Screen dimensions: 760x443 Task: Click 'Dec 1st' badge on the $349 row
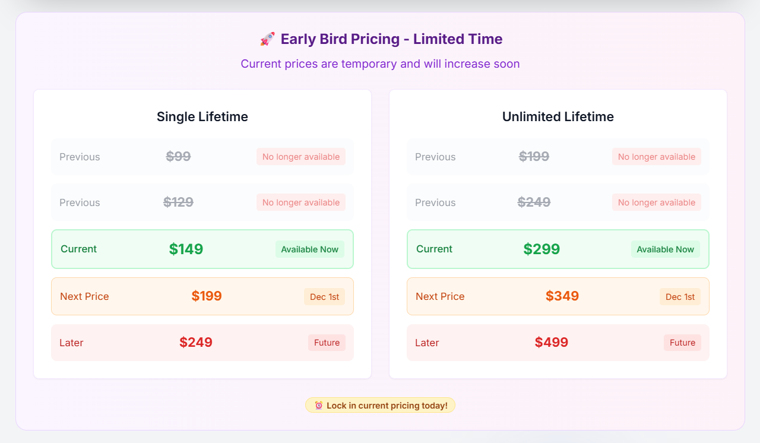[680, 297]
